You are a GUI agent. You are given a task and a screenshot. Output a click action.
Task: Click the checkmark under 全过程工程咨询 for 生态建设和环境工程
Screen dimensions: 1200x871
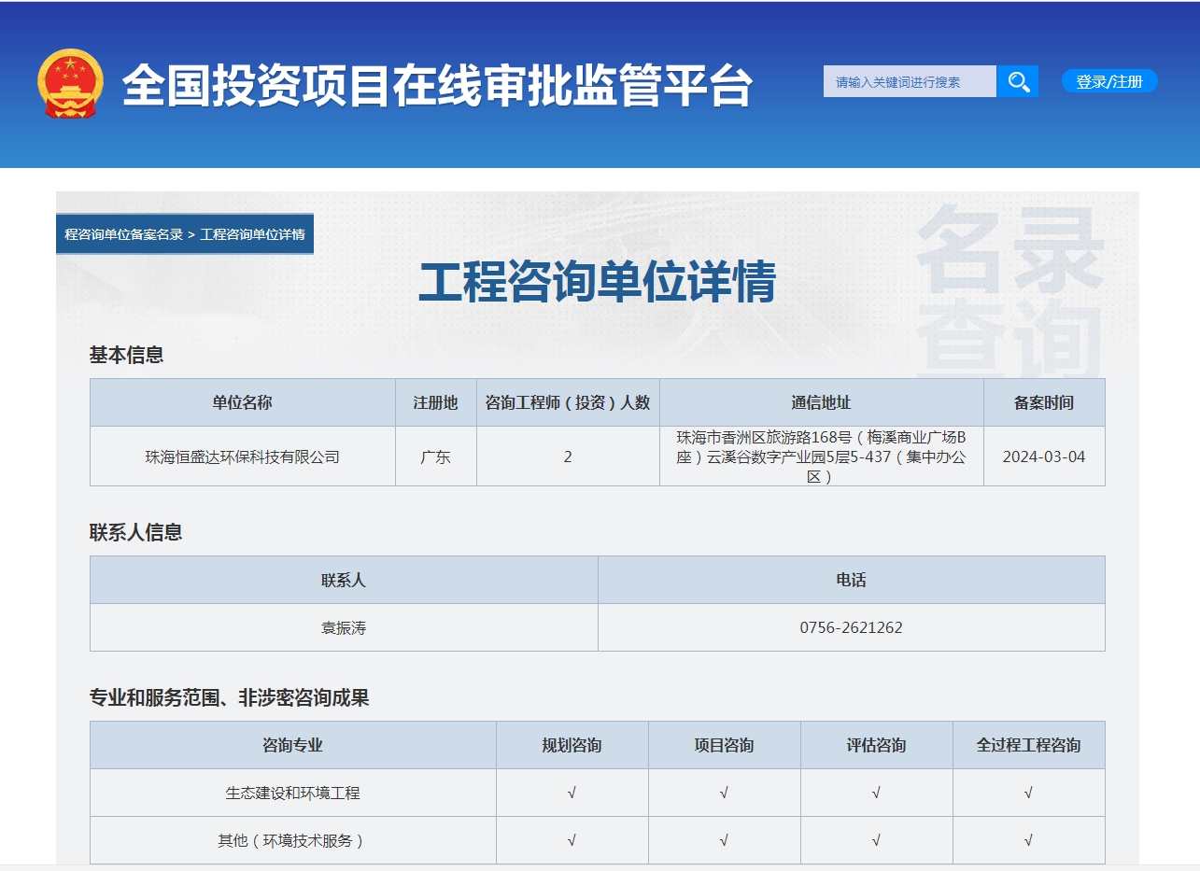[x=1027, y=792]
